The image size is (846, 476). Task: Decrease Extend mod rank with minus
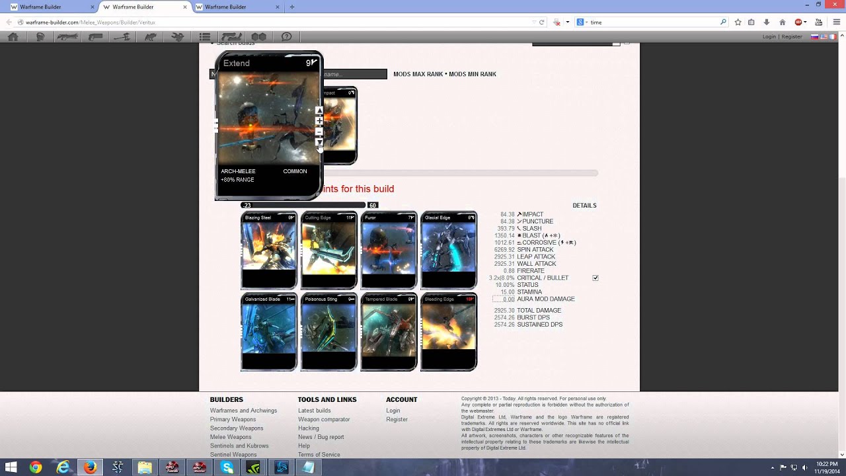[x=319, y=132]
